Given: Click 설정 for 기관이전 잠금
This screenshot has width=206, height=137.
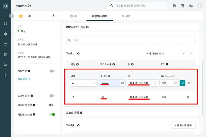Looking at the screenshot, I should click(x=51, y=105).
